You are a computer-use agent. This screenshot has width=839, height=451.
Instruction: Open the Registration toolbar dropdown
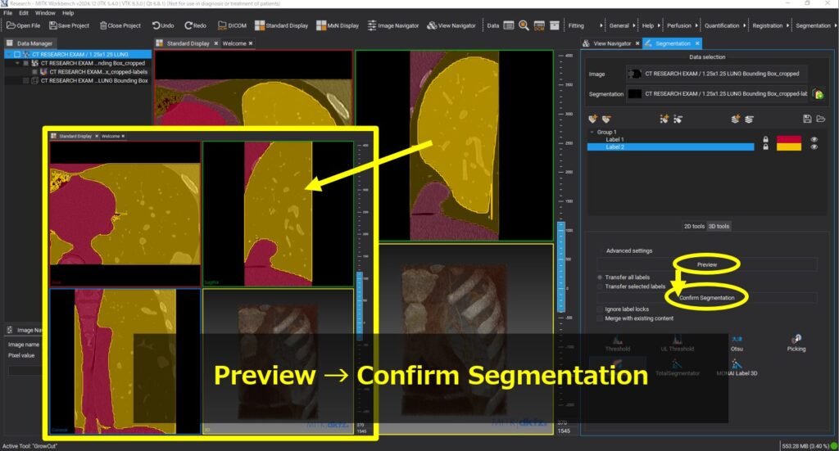coord(770,25)
